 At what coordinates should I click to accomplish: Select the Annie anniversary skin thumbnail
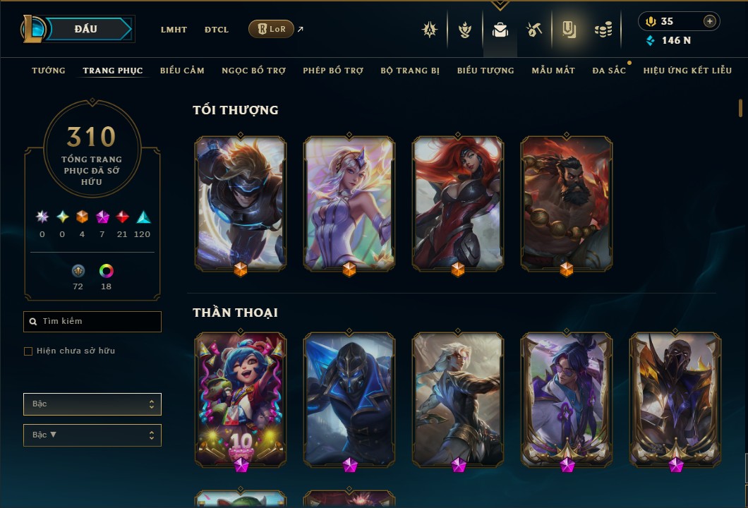(x=241, y=400)
